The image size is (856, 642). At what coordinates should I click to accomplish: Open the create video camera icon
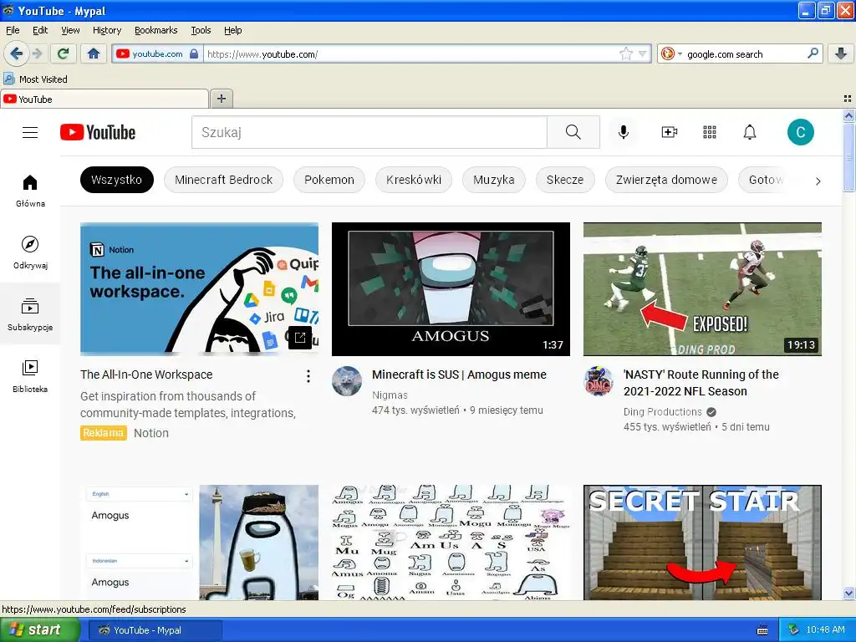click(670, 132)
